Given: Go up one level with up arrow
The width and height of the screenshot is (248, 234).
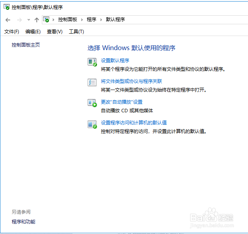Looking at the screenshot, I should (37, 20).
